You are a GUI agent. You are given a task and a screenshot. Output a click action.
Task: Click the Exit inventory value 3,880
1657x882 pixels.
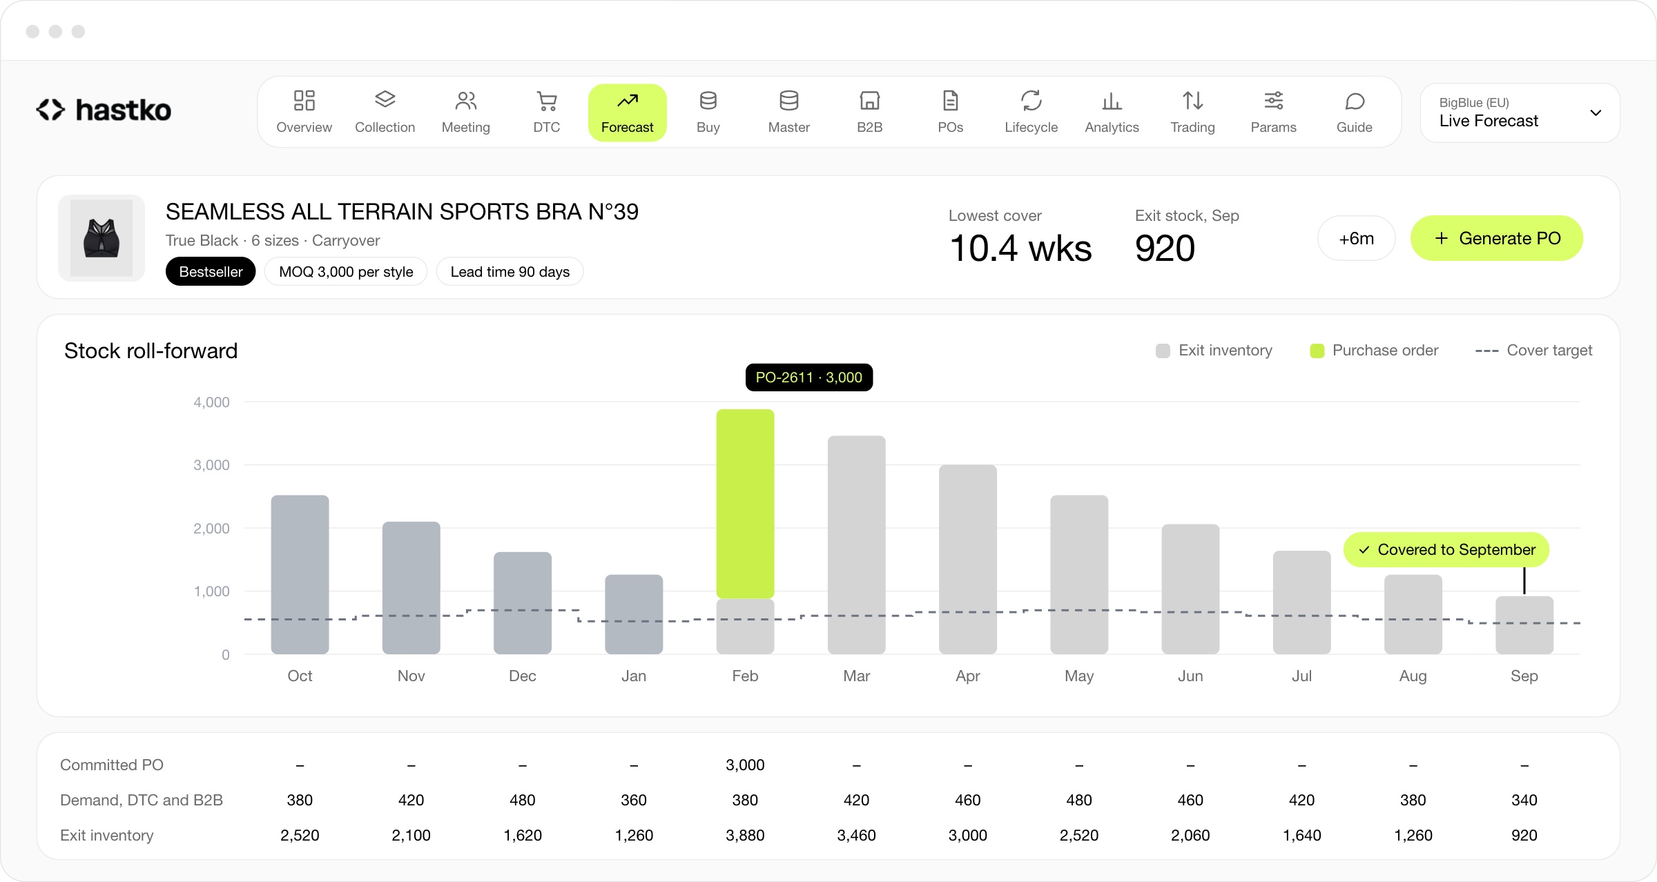pos(745,835)
